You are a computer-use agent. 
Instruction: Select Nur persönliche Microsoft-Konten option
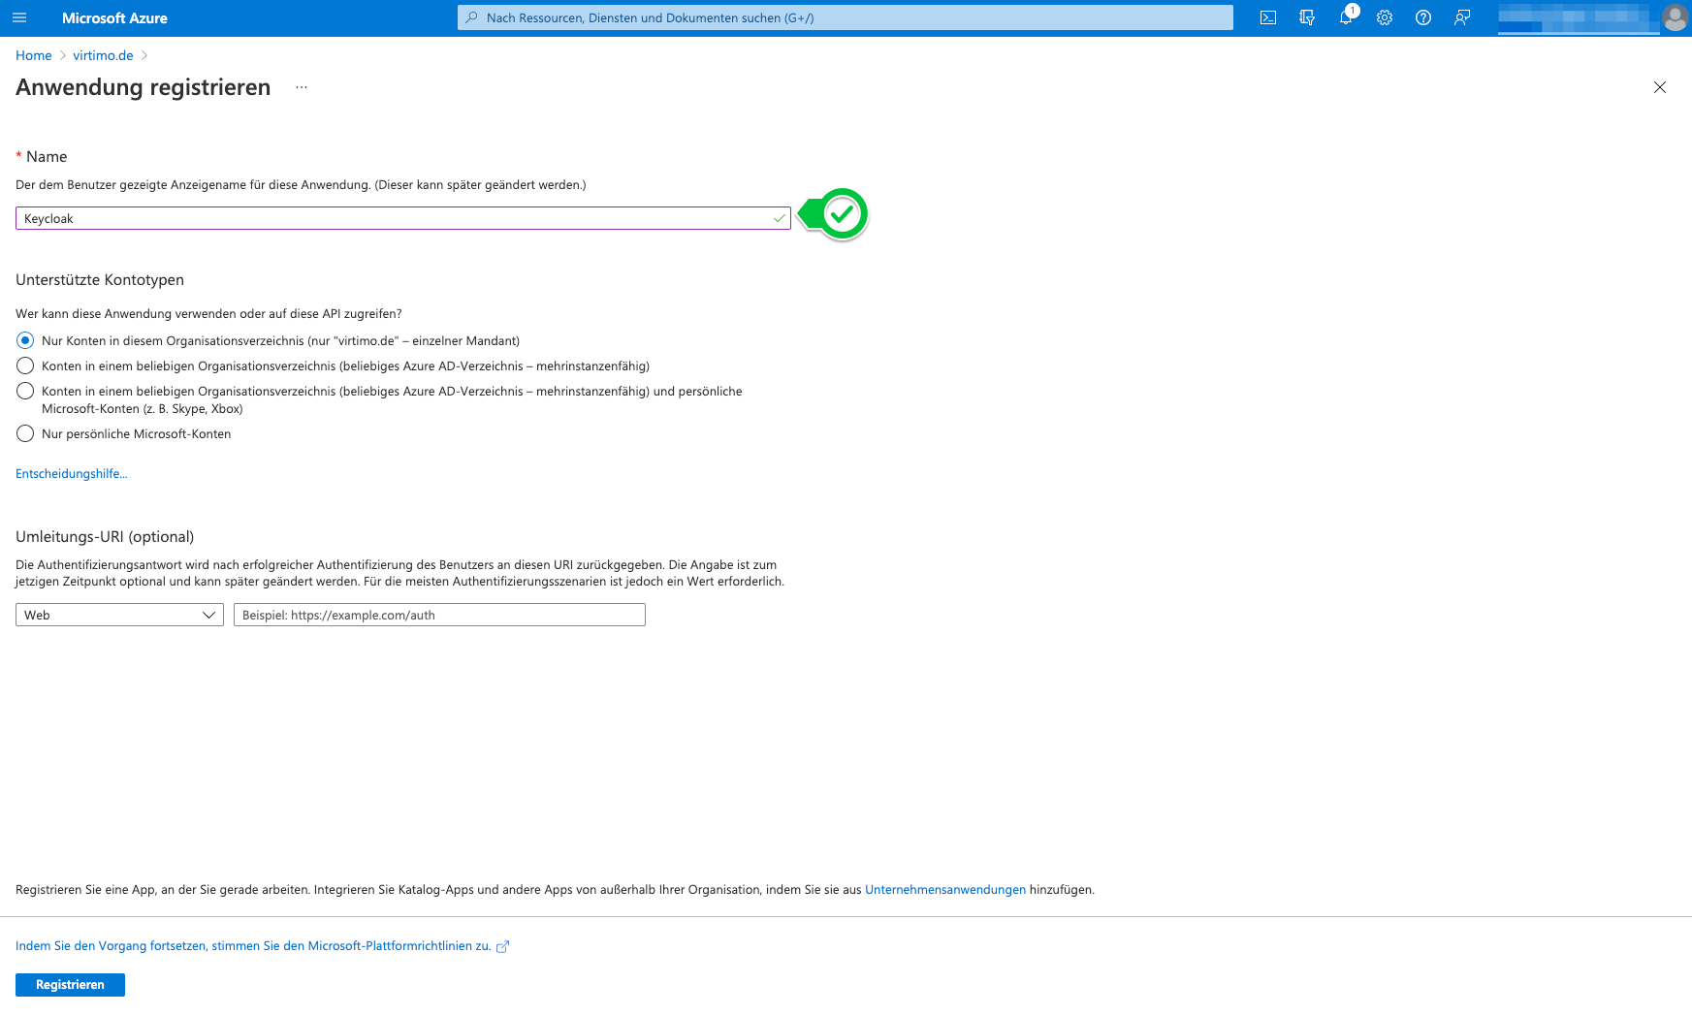(x=24, y=433)
